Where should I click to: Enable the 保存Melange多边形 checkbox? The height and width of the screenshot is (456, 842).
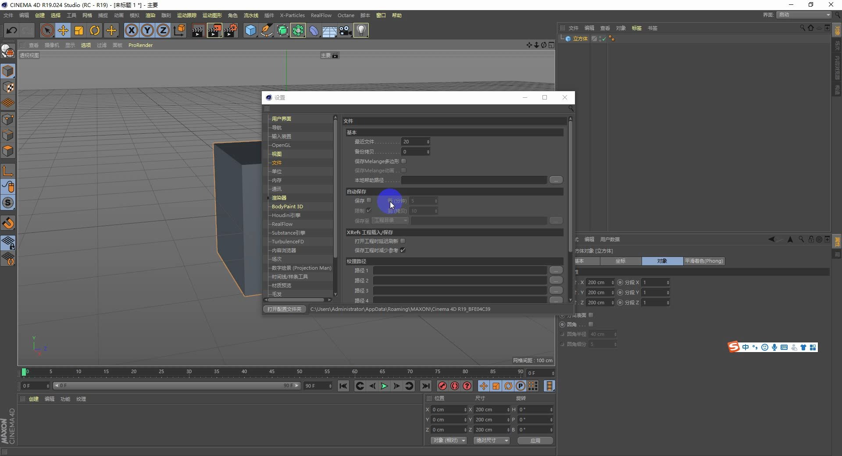click(x=404, y=161)
